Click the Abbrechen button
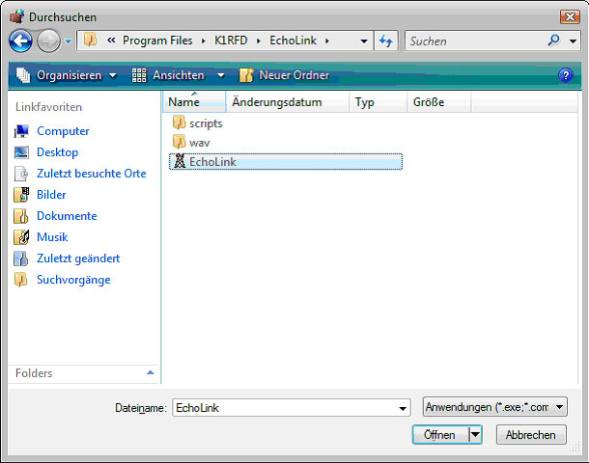 (x=531, y=435)
